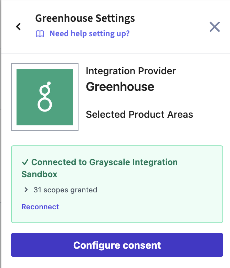
Task: Expand the 31 scopes granted chevron
Action: 26,190
